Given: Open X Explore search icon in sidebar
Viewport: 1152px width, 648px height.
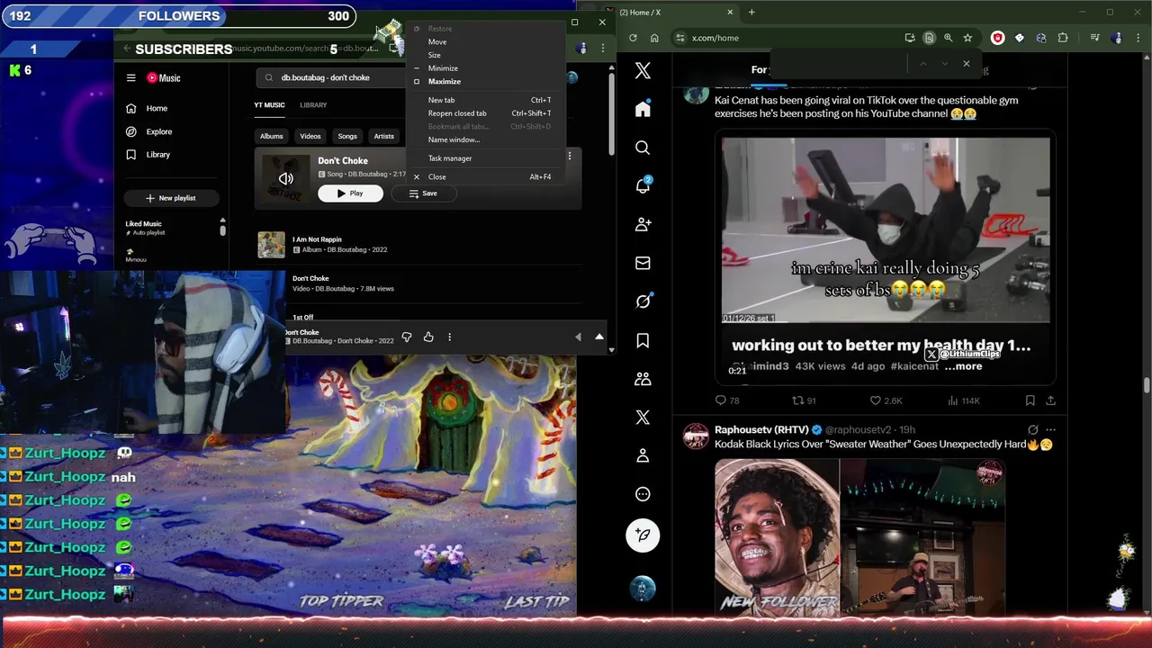Looking at the screenshot, I should tap(643, 148).
